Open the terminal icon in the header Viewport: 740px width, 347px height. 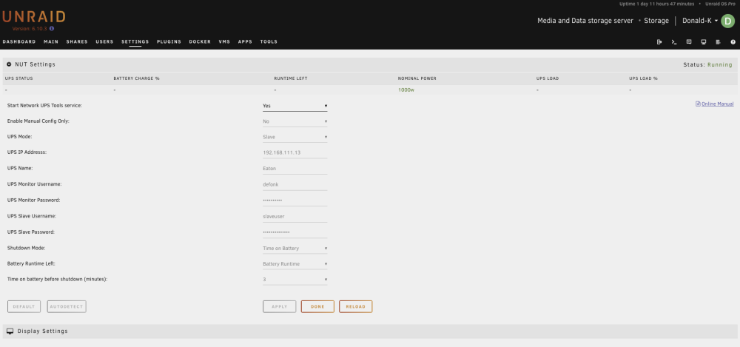pos(674,42)
